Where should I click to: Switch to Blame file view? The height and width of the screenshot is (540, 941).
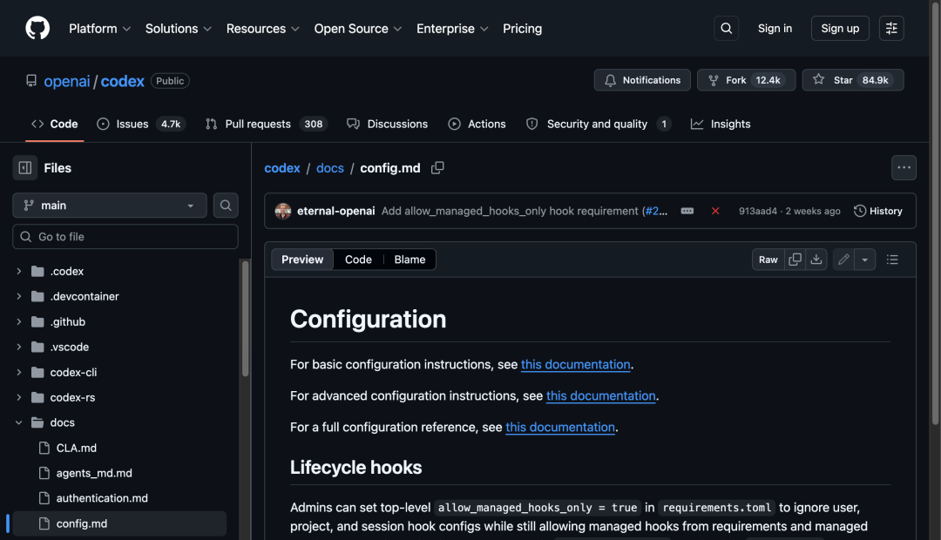tap(410, 260)
